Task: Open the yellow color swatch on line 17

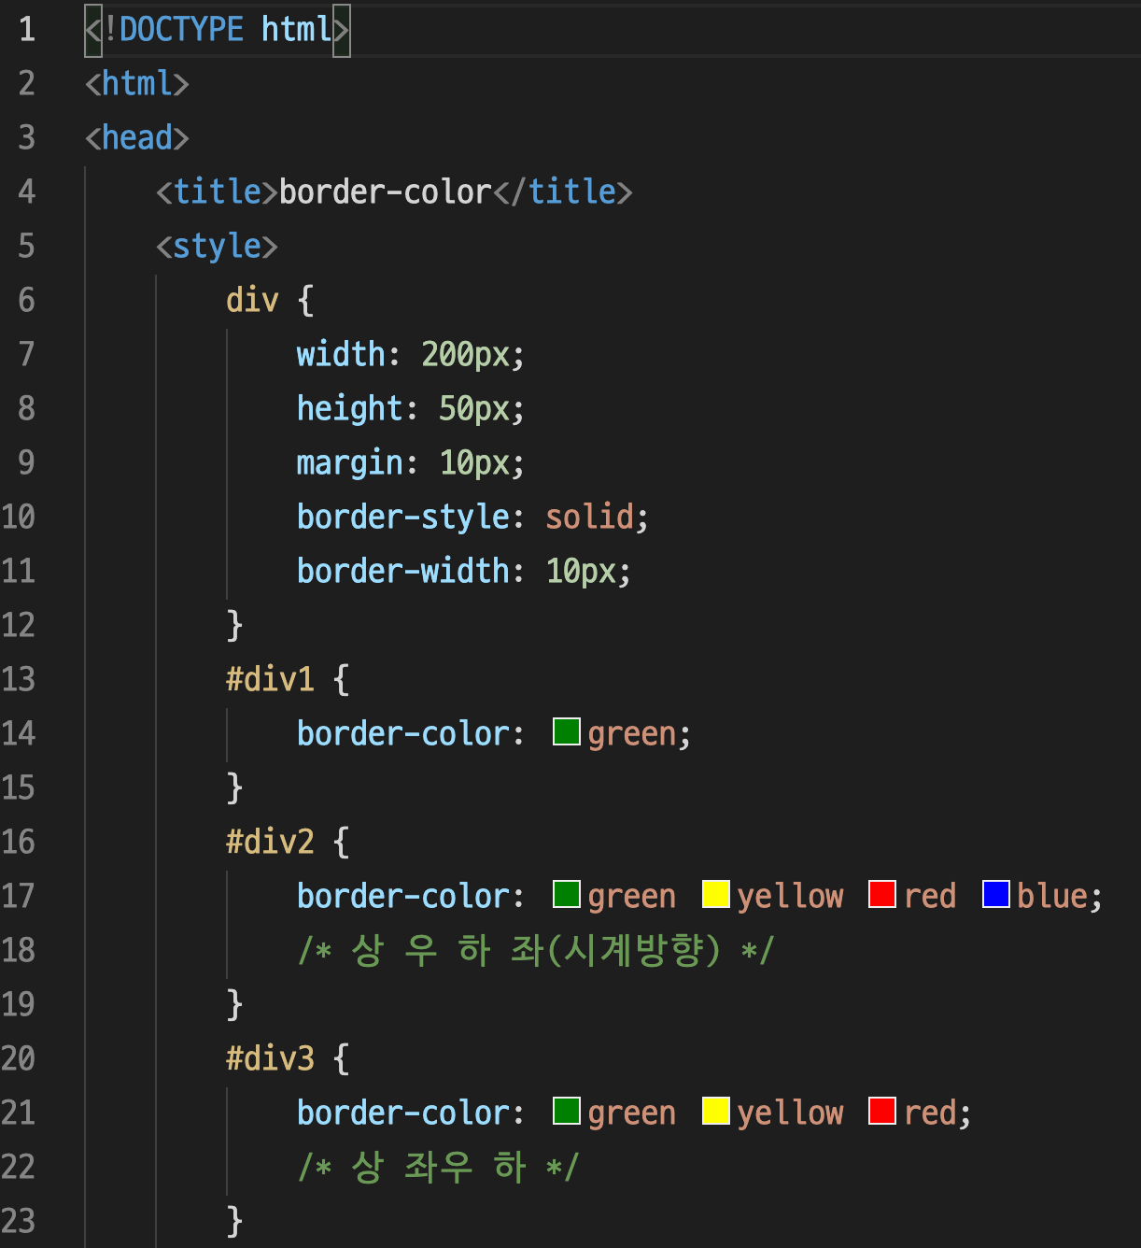Action: [x=716, y=894]
